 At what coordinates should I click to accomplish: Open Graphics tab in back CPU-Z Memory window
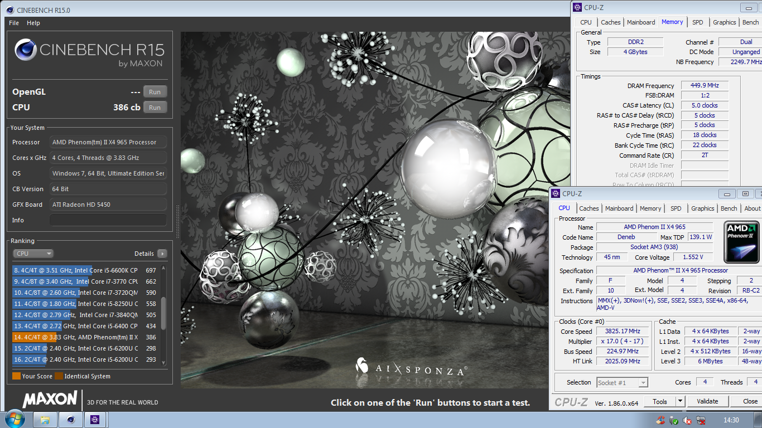pyautogui.click(x=725, y=22)
